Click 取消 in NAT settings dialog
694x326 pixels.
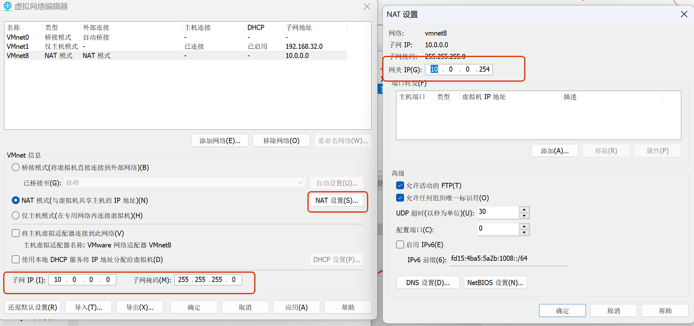click(614, 310)
